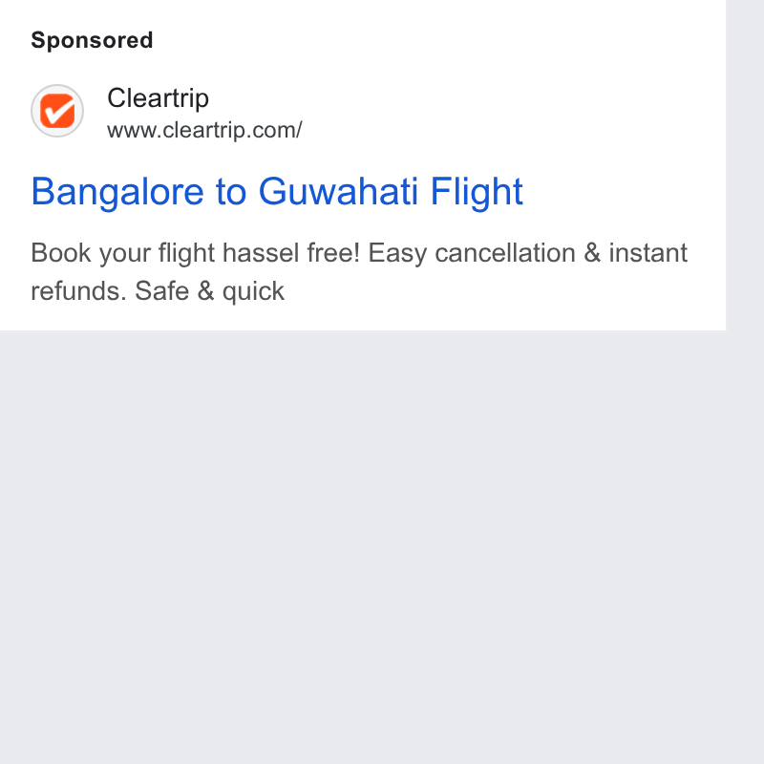Click the gray strip right of ad card

[x=745, y=165]
